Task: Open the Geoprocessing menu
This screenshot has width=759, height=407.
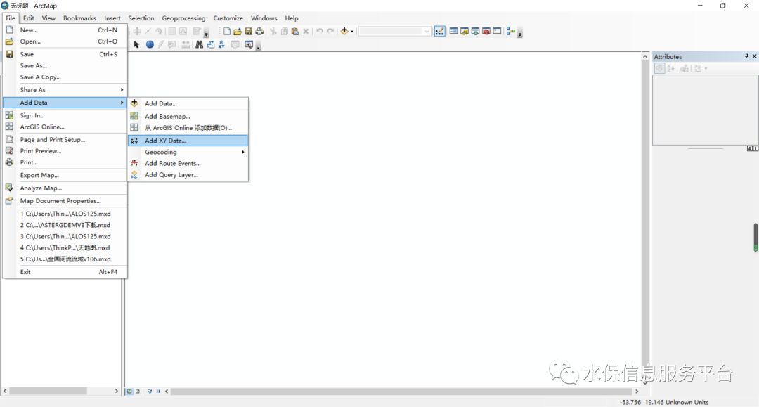Action: [x=183, y=18]
